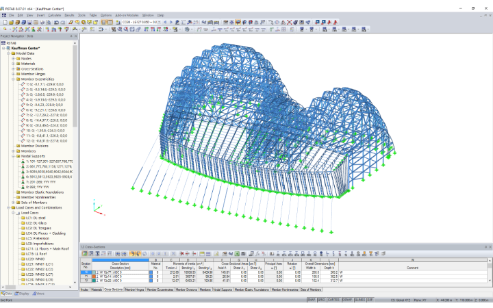Switch to the Nodal Supports table tab
This screenshot has width=493, height=308.
(223, 290)
